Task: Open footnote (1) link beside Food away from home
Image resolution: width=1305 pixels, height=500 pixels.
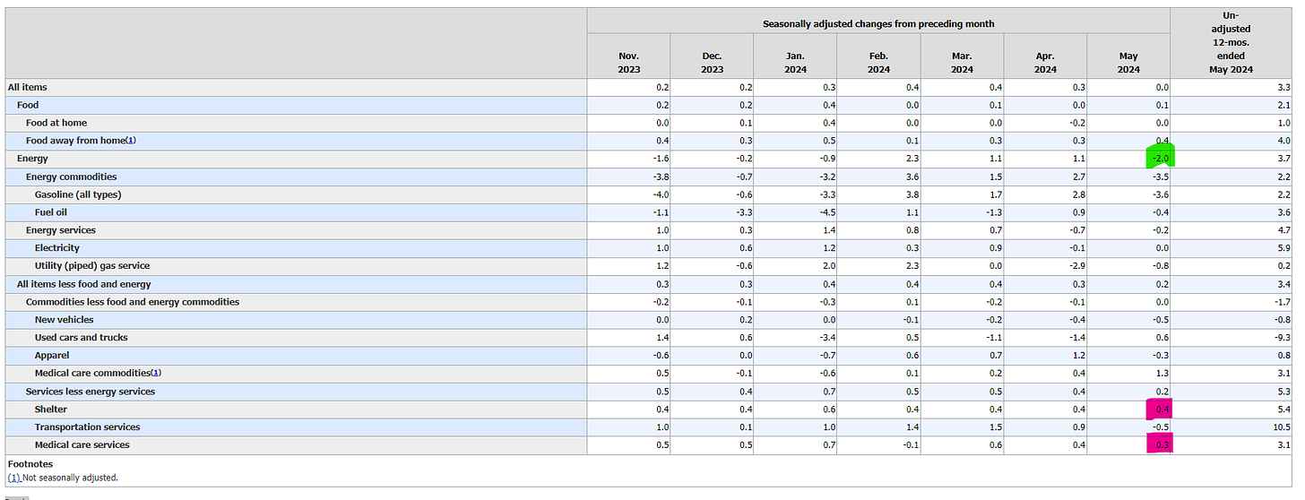Action: click(131, 141)
